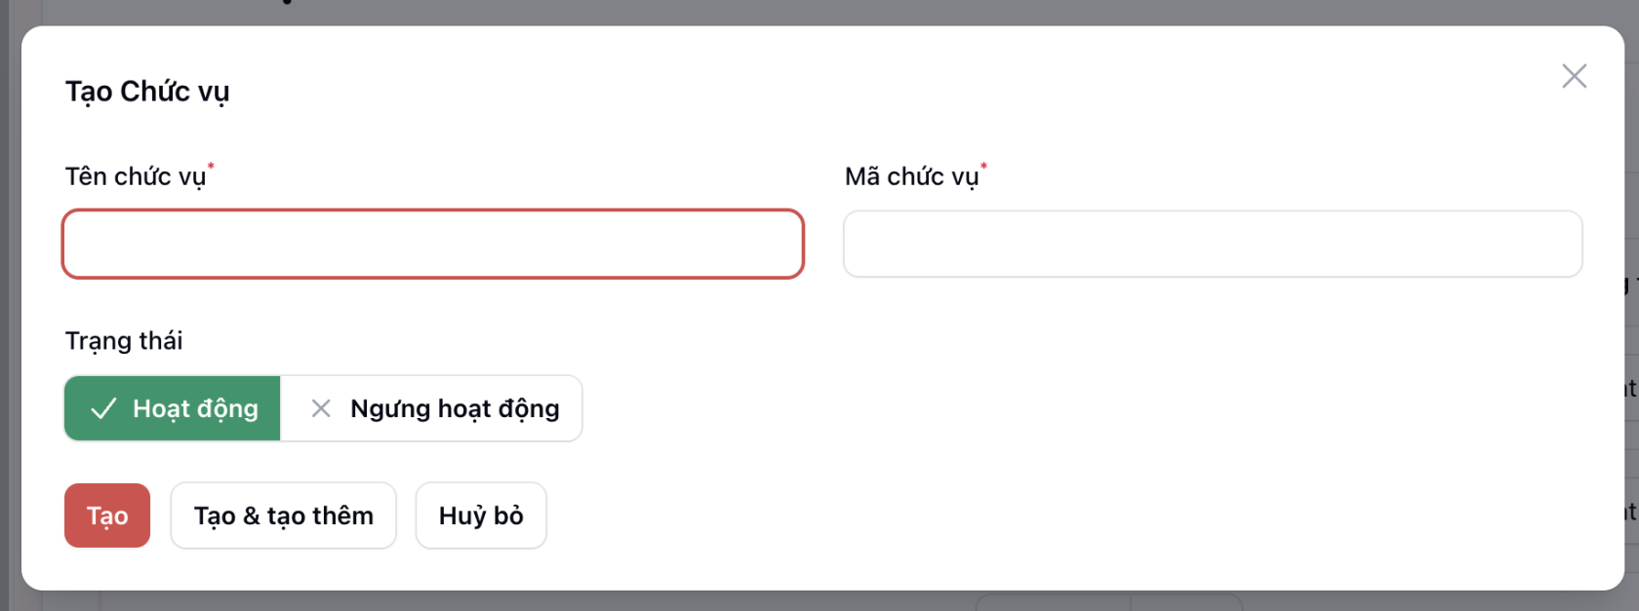Screen dimensions: 1639x611
Task: Click the Mã chức vụ field label
Action: 911,176
